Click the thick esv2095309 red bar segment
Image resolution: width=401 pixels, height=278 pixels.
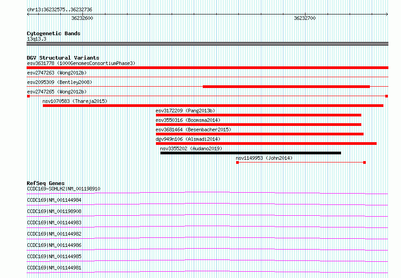click(x=286, y=87)
